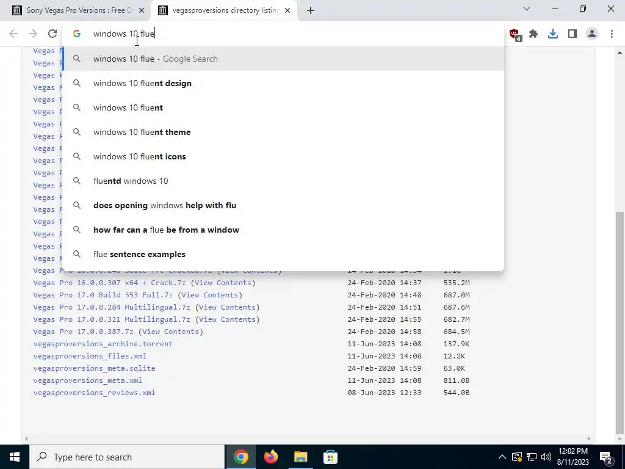Show hidden system tray icons

coord(502,457)
